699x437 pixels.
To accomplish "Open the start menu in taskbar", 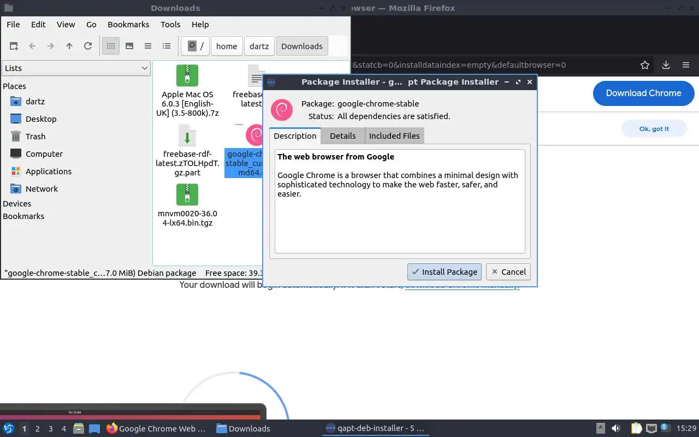I will pyautogui.click(x=9, y=429).
